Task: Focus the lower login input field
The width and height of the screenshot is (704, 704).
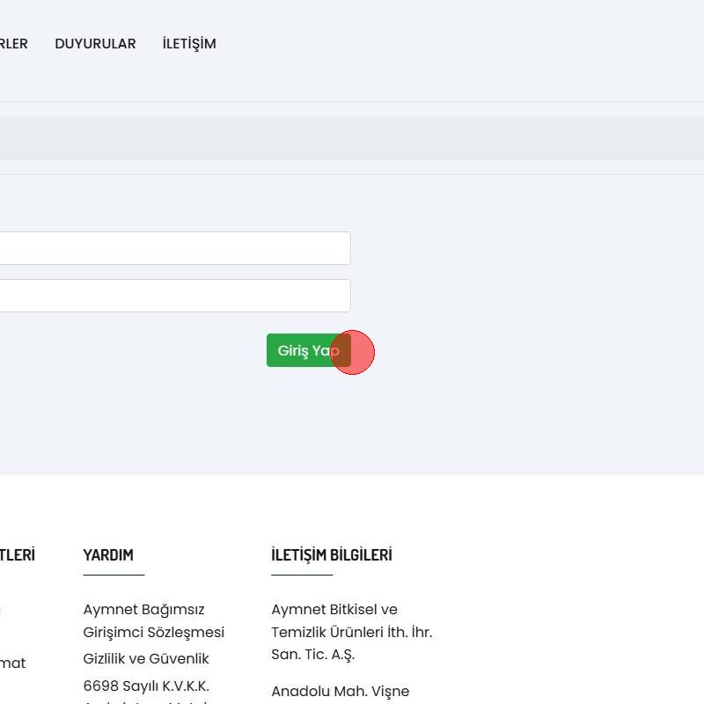Action: pyautogui.click(x=174, y=296)
